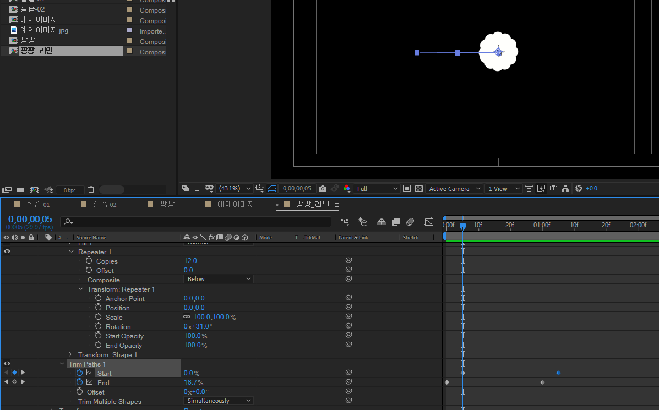The image size is (659, 410).
Task: Create a new folder in Project panel
Action: 20,190
